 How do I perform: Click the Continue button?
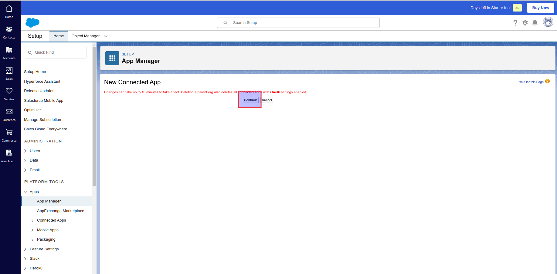251,100
